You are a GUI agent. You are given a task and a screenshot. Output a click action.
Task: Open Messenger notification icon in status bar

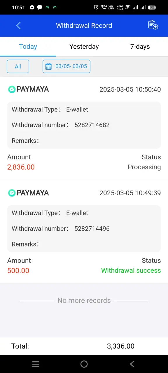(x=32, y=8)
